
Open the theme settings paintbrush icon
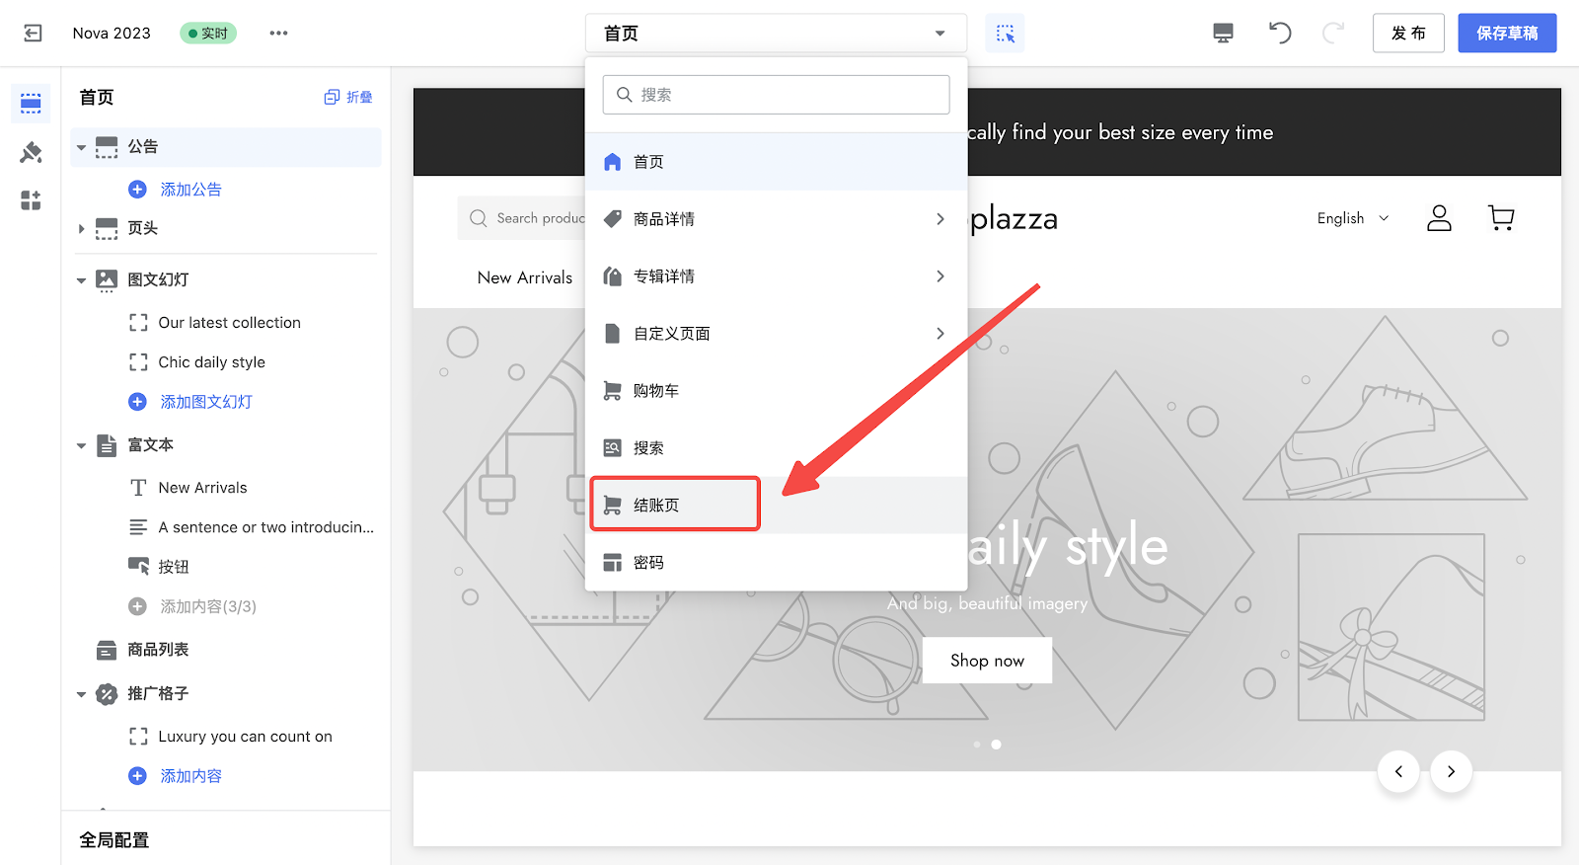coord(31,152)
